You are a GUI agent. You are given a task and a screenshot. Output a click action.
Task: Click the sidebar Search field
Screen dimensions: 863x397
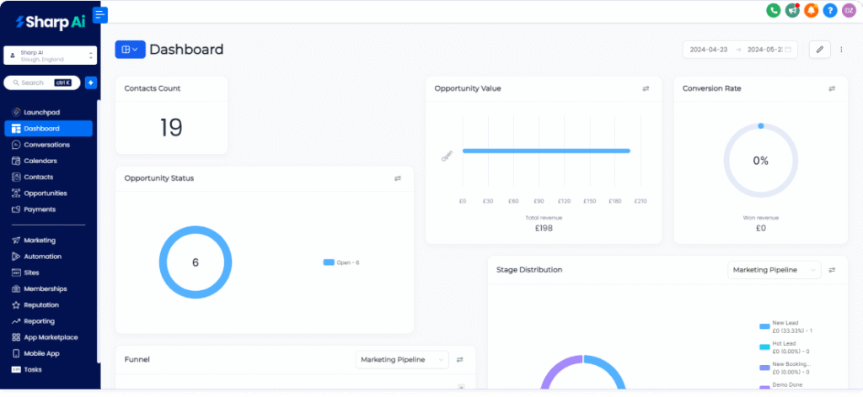pos(40,82)
